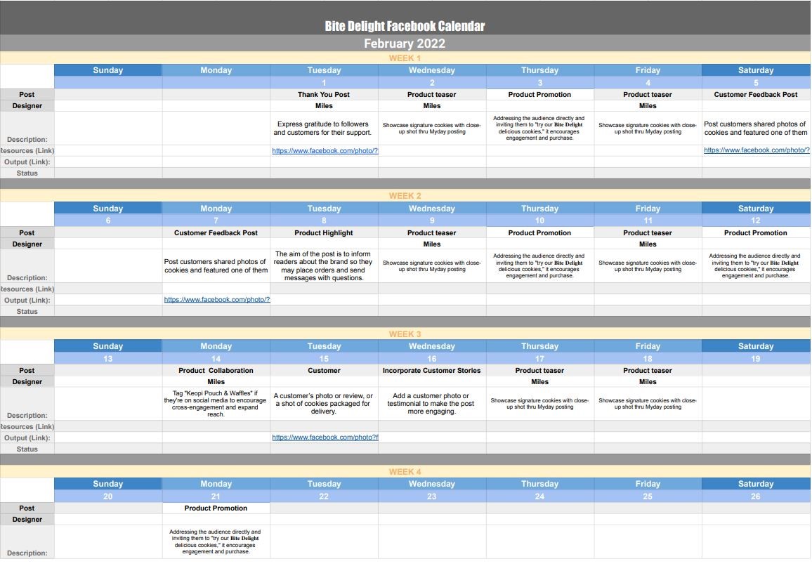The height and width of the screenshot is (566, 812).
Task: Click the Week 4 'Designer' row label
Action: pyautogui.click(x=27, y=520)
